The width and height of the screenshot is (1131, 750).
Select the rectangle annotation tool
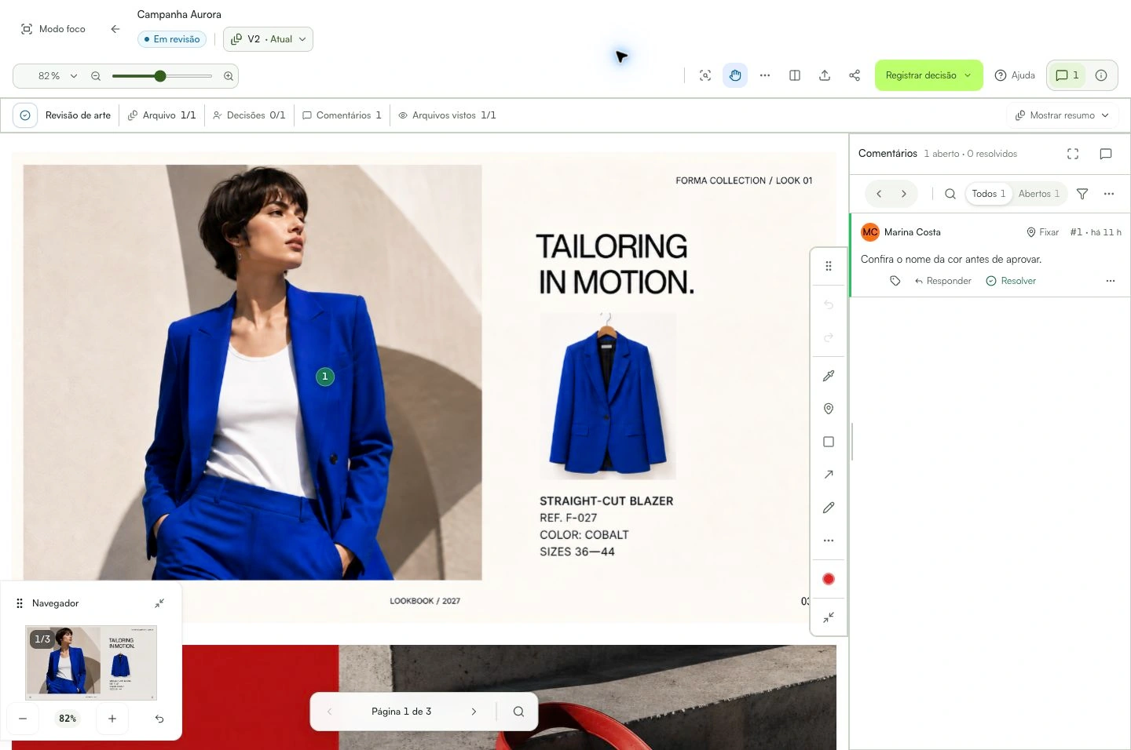(x=829, y=442)
